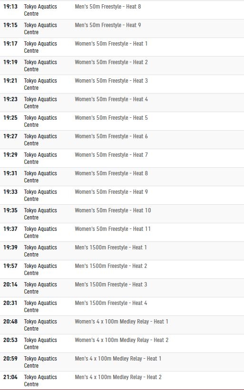Open Women's 50m Freestyle - Heat 1 event
This screenshot has width=244, height=390.
(111, 44)
